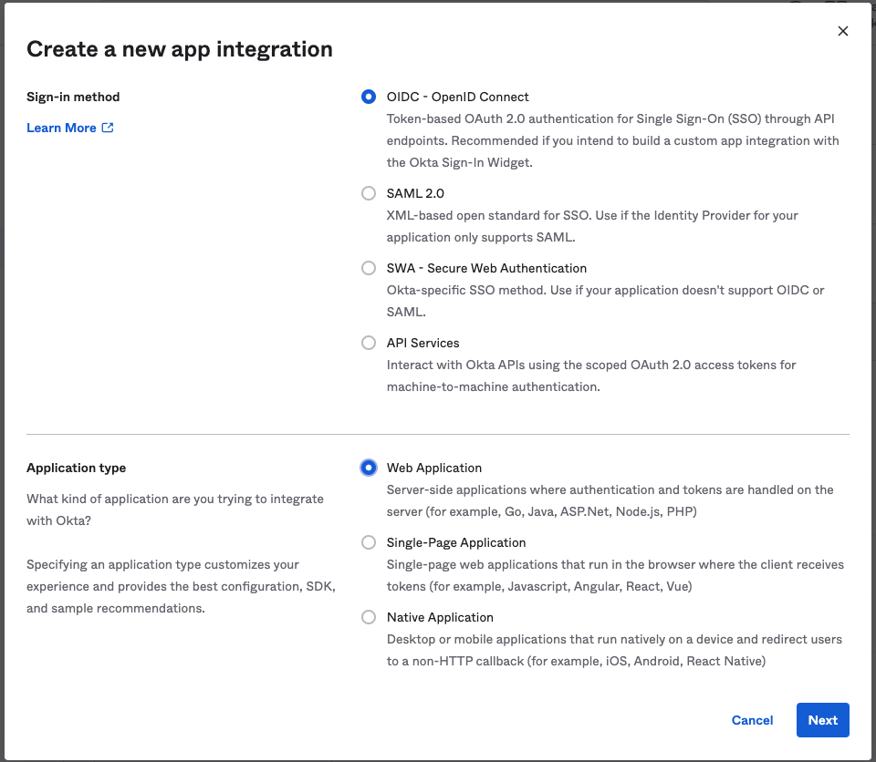Select the OIDC - OpenID Connect sign-in method
This screenshot has width=876, height=762.
pos(369,97)
